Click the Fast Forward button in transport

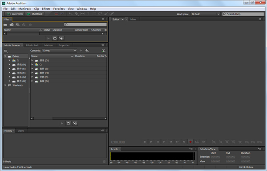(x=177, y=142)
